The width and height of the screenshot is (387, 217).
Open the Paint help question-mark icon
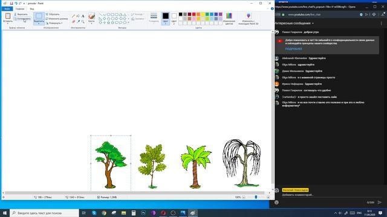coord(272,8)
